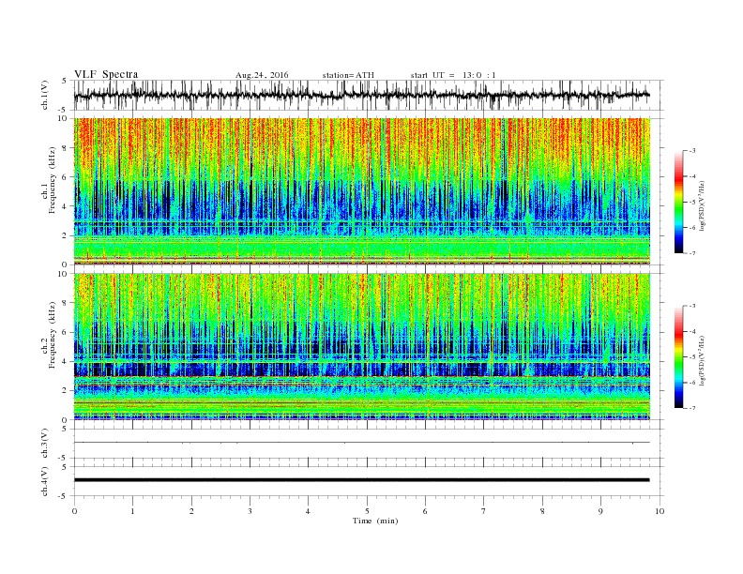Select the "Time (min)" axis label
Image resolution: width=743 pixels, height=574 pixels.
click(x=375, y=521)
